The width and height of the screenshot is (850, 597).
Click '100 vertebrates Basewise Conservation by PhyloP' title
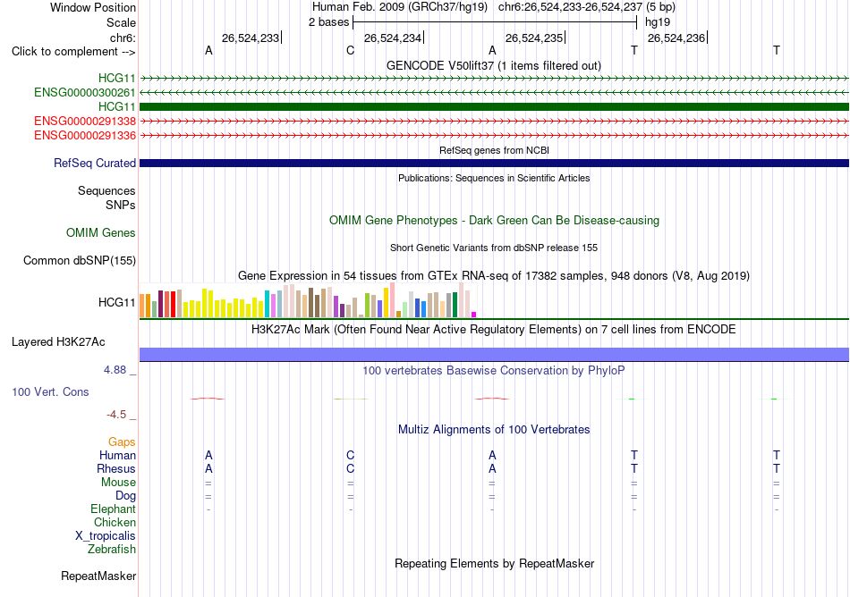[494, 370]
